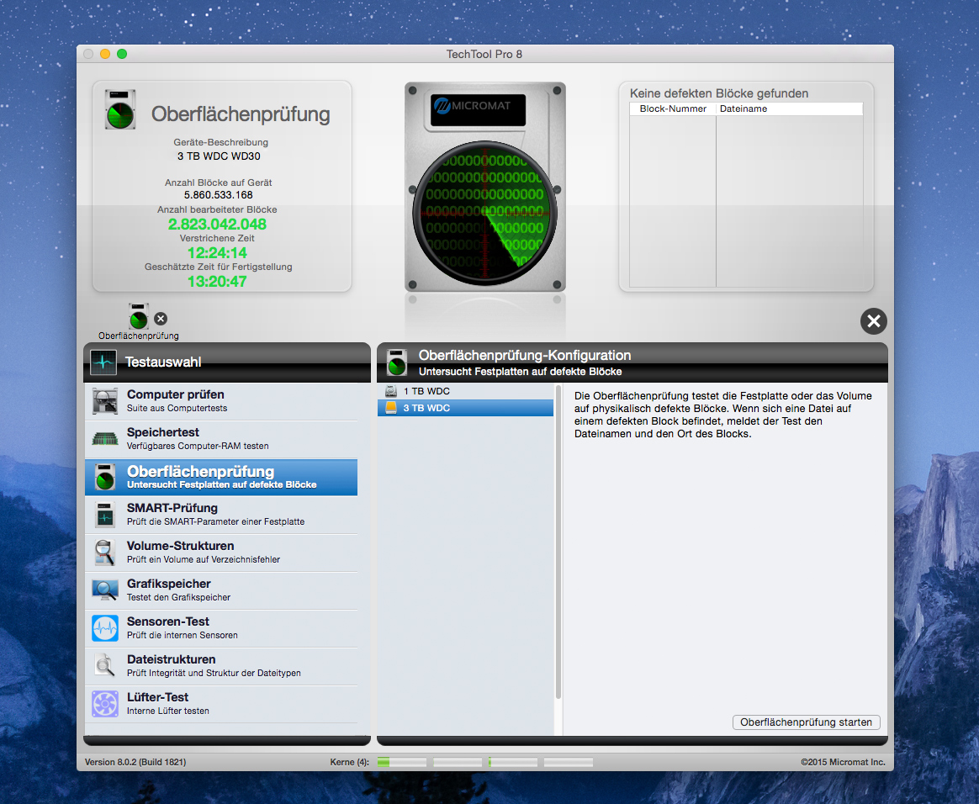The image size is (979, 804).
Task: Click the second CPU core load bar
Action: pyautogui.click(x=458, y=762)
